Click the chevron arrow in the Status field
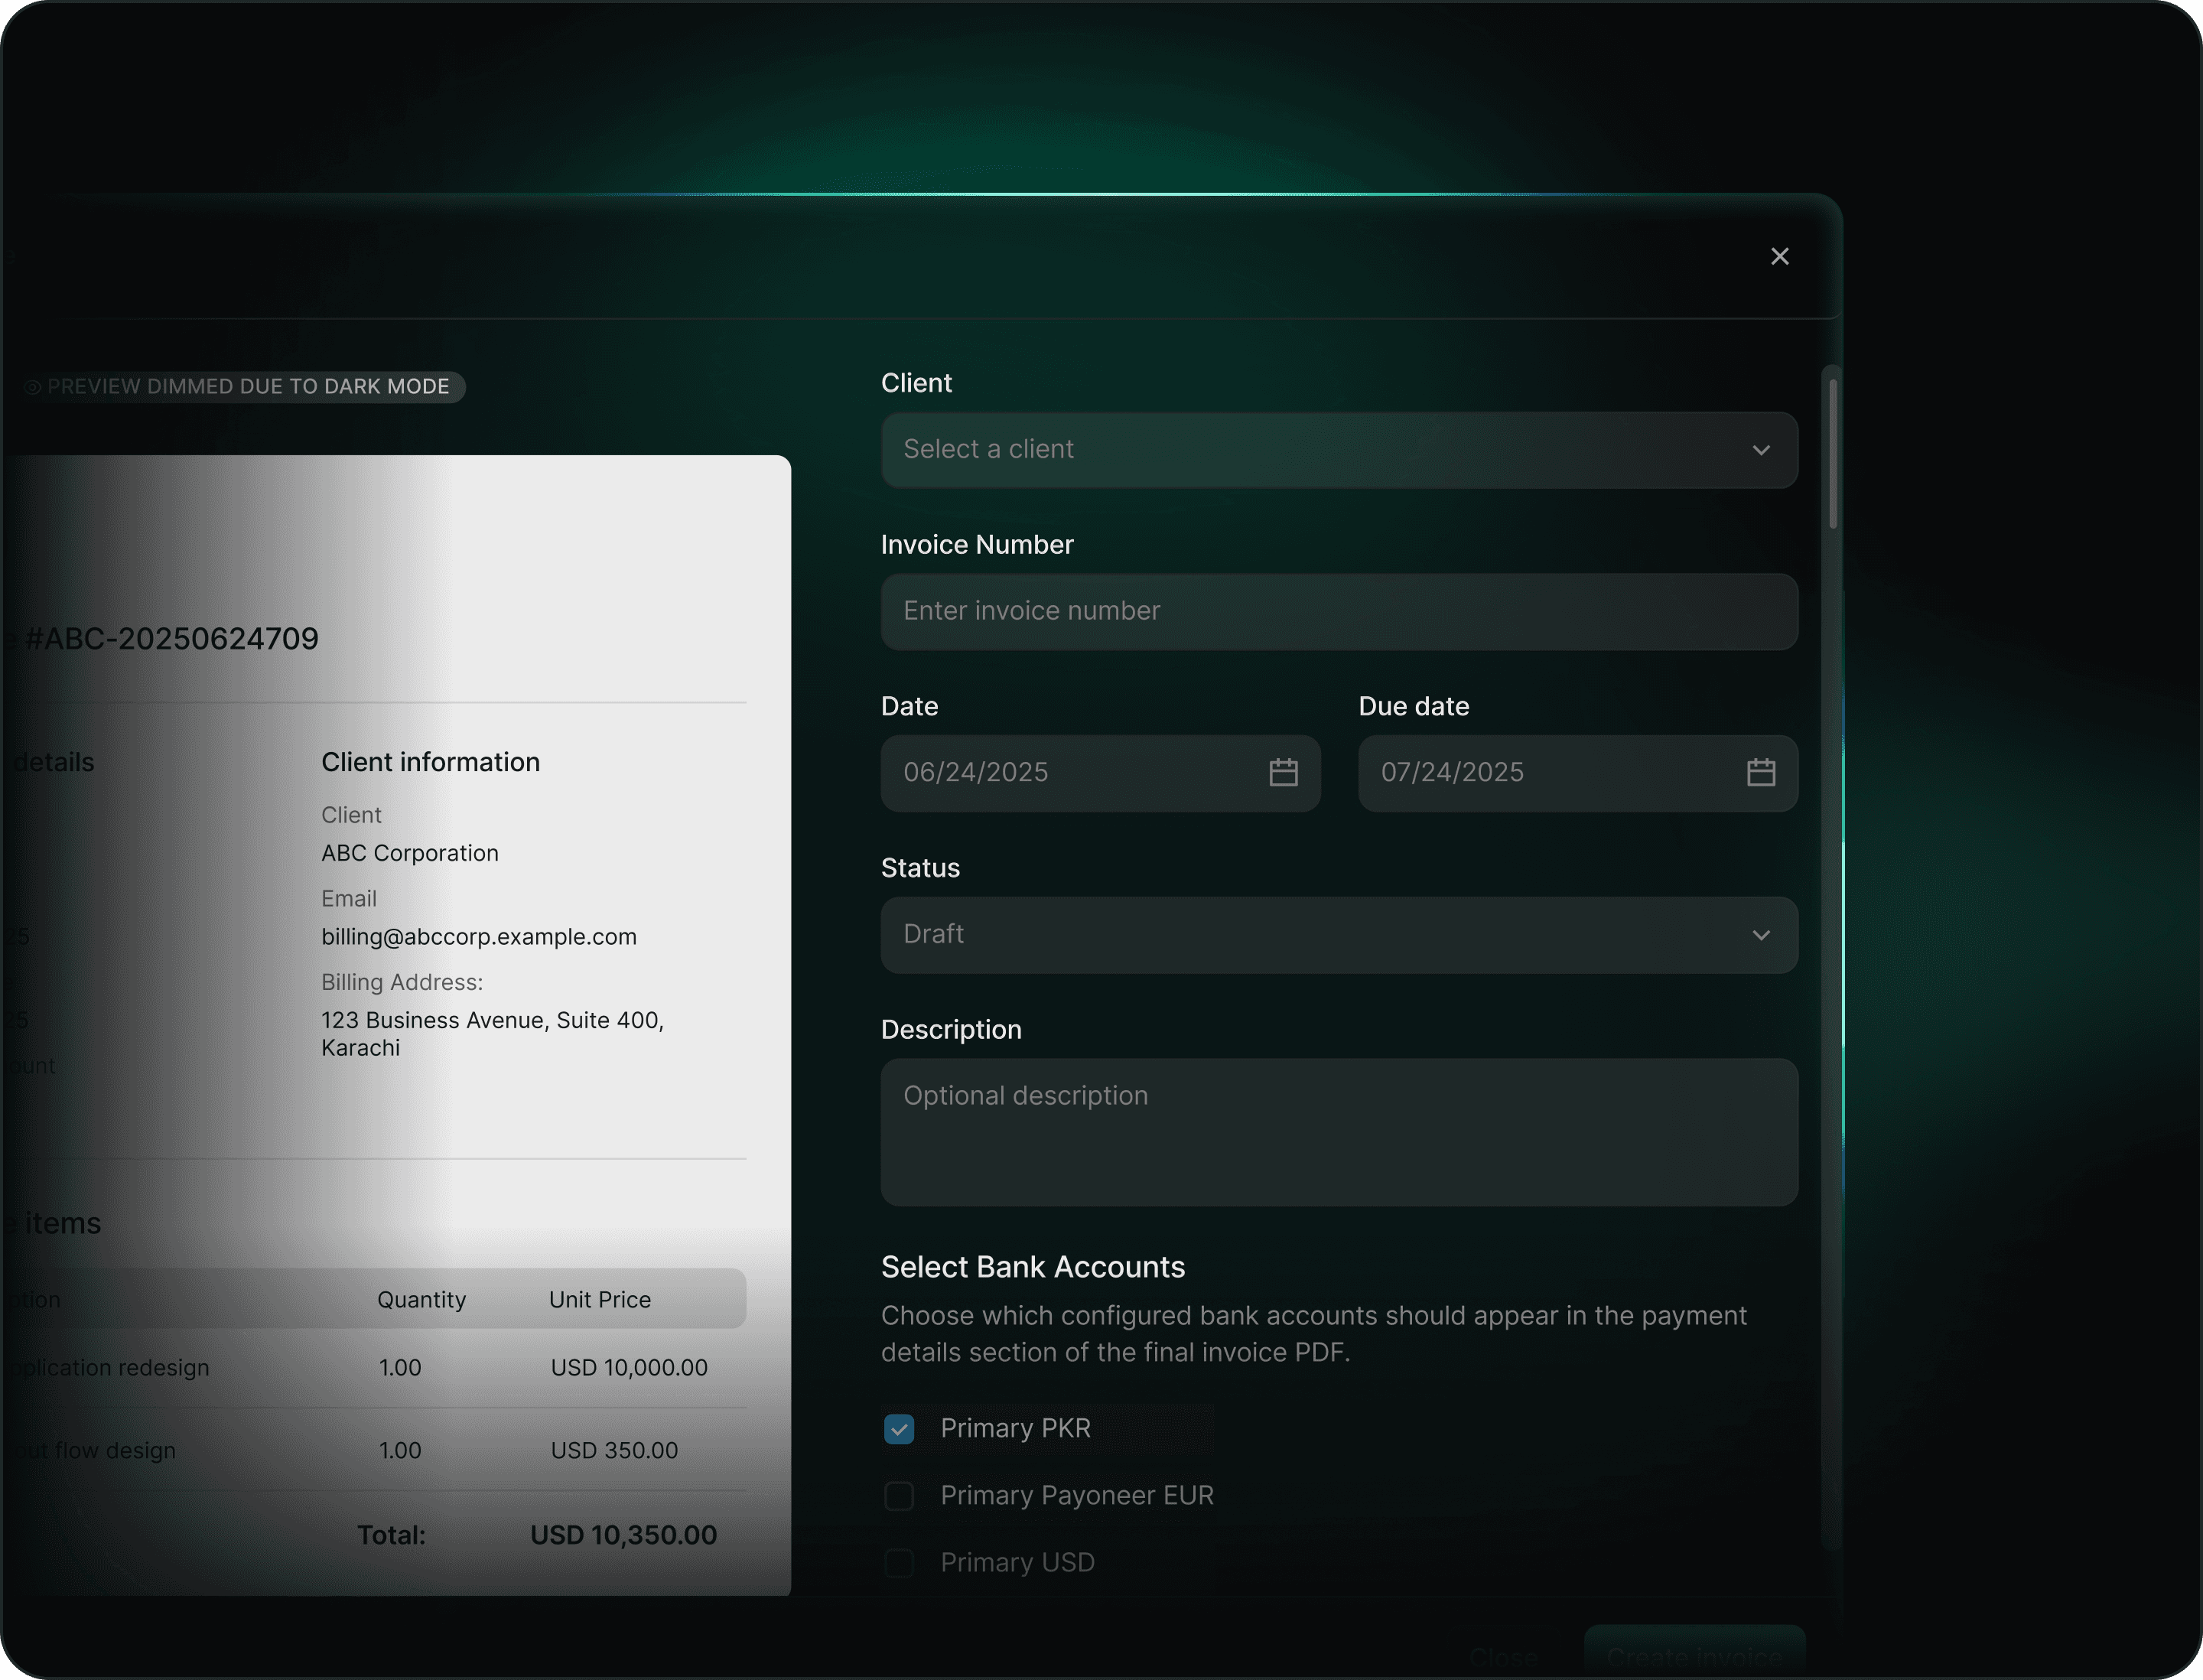This screenshot has width=2203, height=1680. coord(1760,935)
